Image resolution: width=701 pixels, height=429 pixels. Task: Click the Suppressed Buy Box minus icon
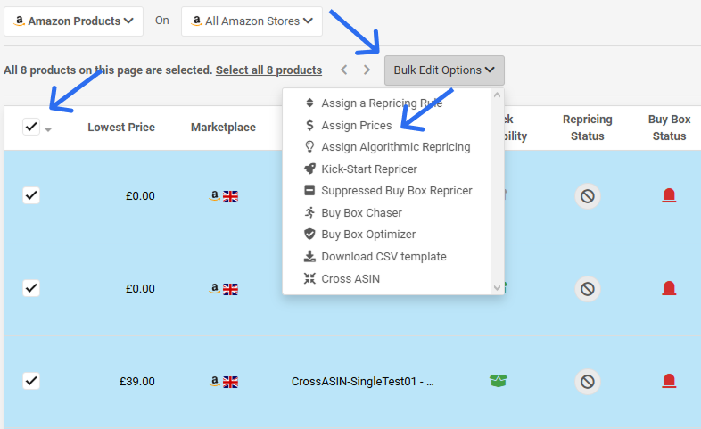tap(309, 190)
